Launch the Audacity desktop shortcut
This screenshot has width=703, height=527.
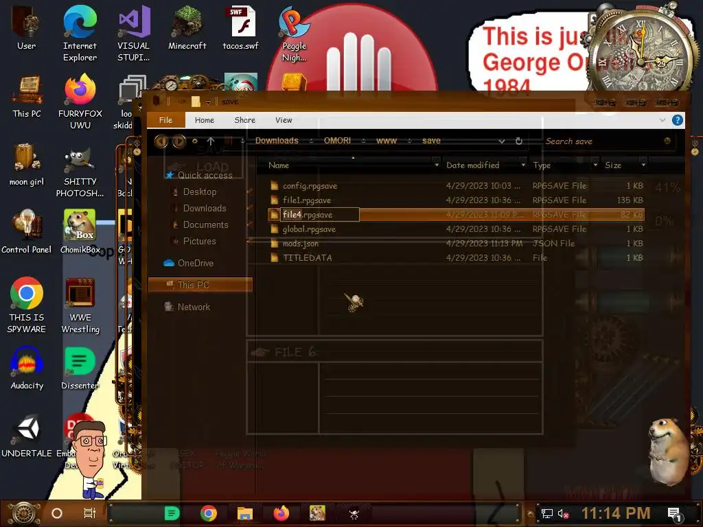(27, 368)
